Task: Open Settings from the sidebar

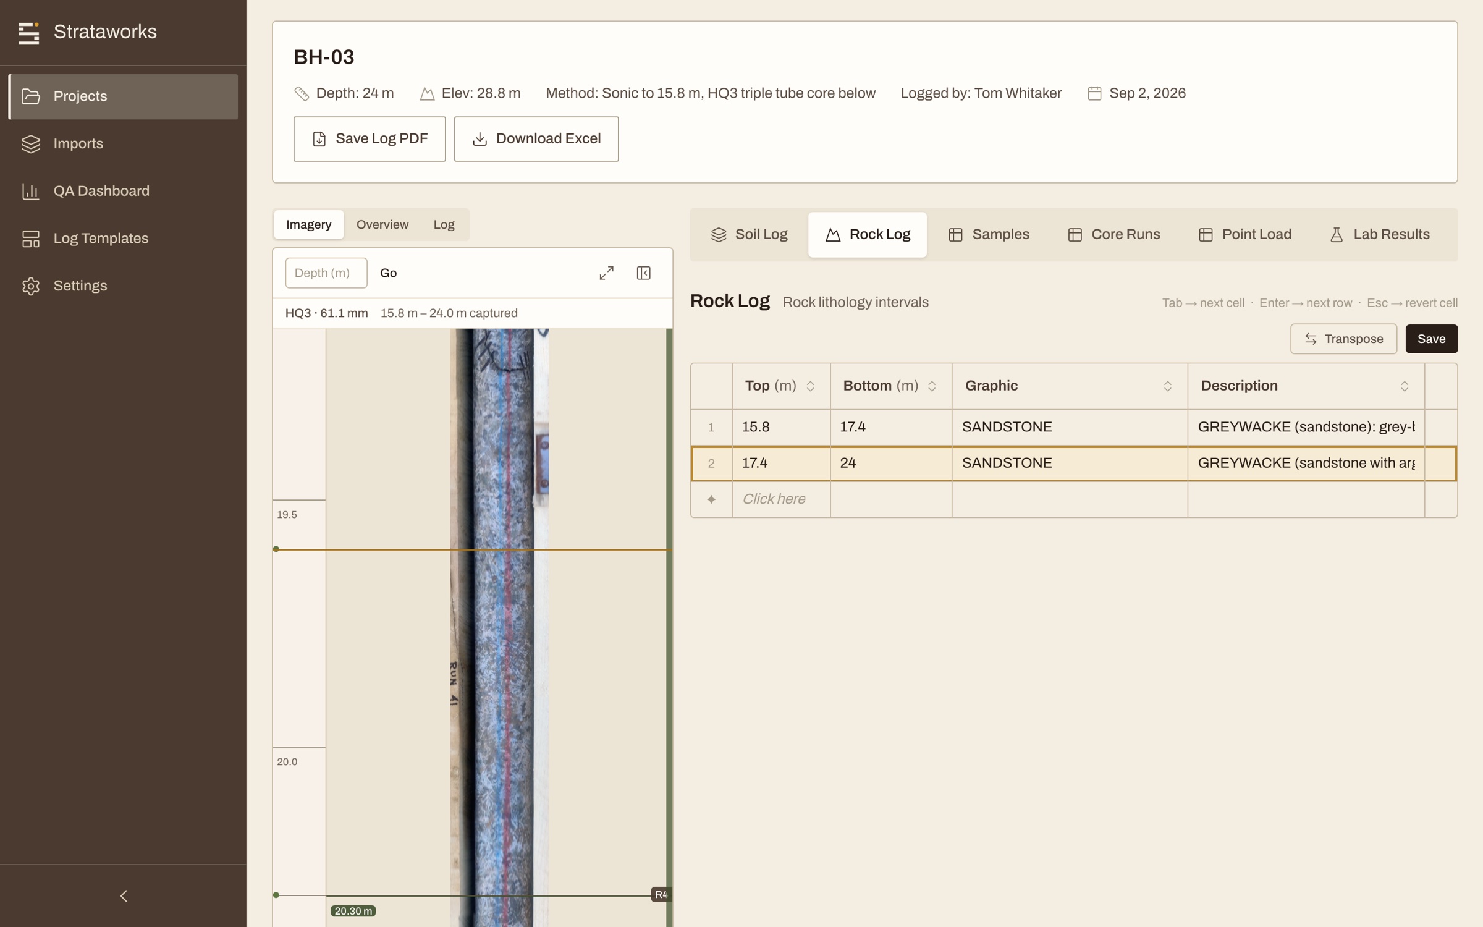Action: [123, 286]
